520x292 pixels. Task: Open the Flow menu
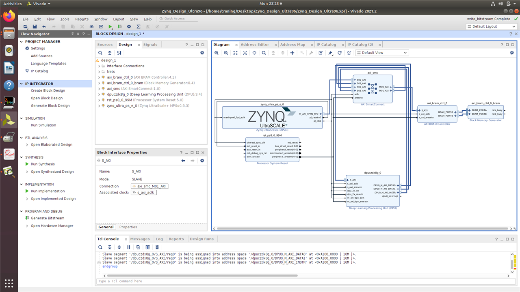tap(51, 19)
